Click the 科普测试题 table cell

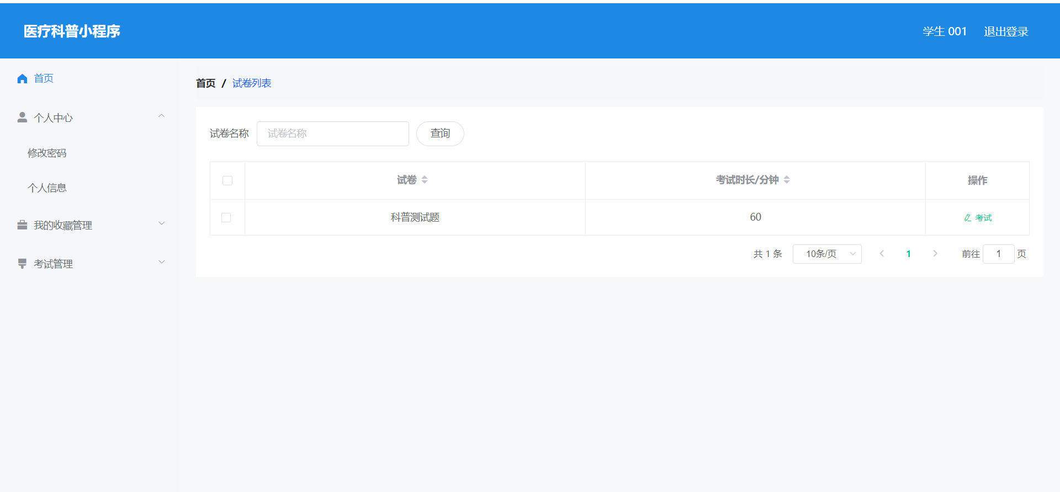(415, 217)
